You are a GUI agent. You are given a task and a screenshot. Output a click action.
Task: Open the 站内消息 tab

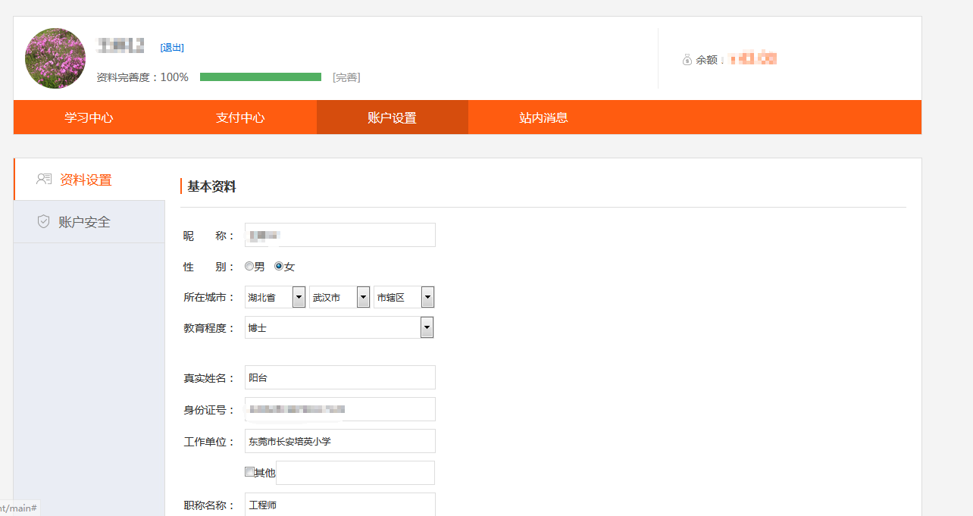(x=543, y=117)
